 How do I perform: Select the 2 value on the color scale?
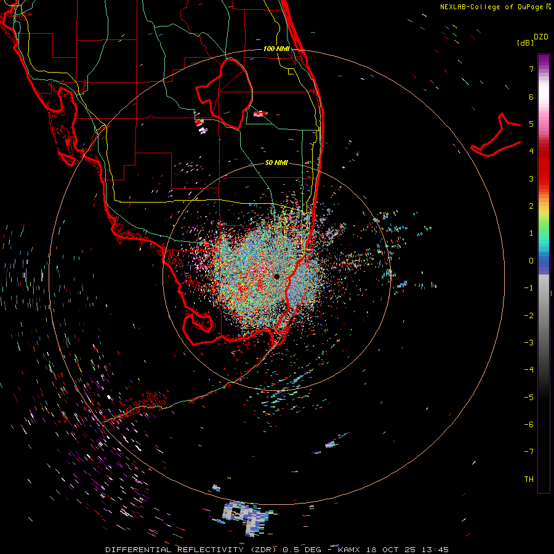(531, 206)
